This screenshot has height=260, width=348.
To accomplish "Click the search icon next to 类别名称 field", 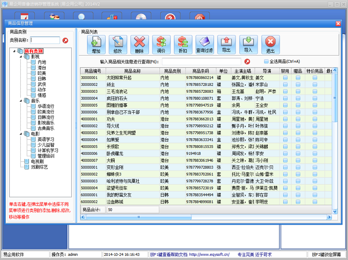I will click(65, 41).
